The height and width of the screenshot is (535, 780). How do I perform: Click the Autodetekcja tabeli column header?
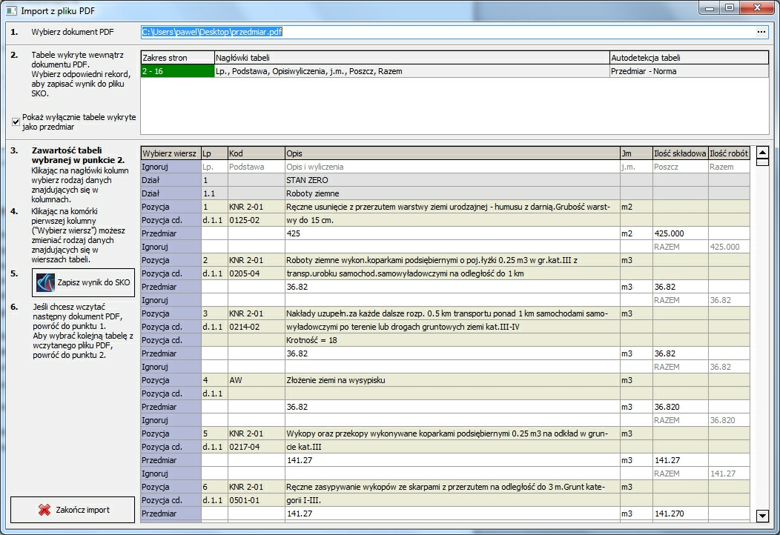coord(689,58)
